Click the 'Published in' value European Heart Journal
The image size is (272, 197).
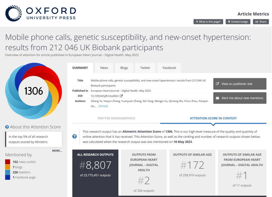121,91
